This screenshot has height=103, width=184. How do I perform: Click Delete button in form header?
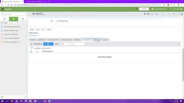pos(174,14)
